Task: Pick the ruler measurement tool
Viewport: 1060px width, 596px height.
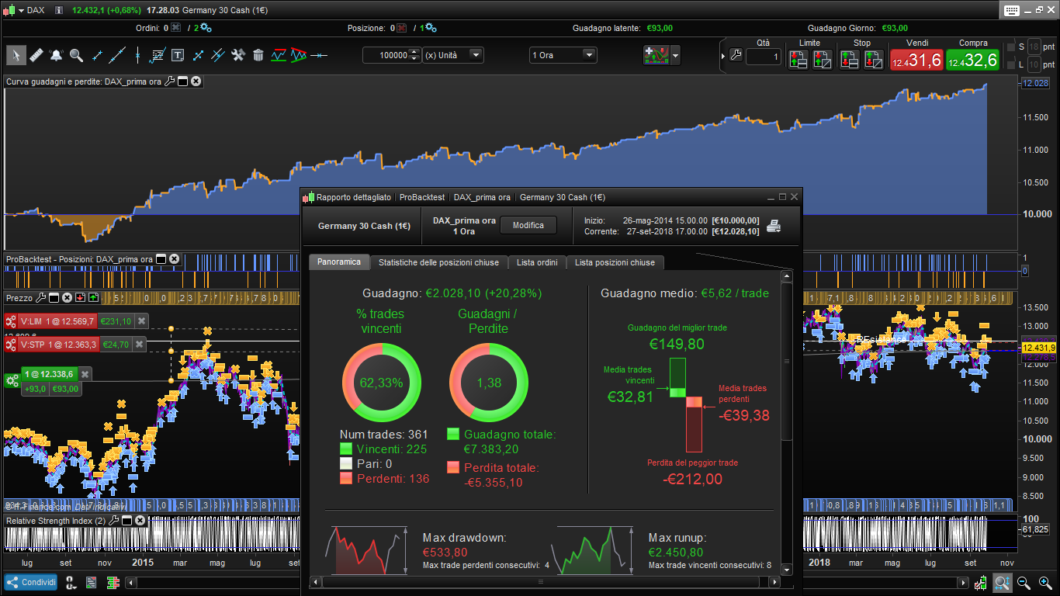Action: tap(36, 55)
